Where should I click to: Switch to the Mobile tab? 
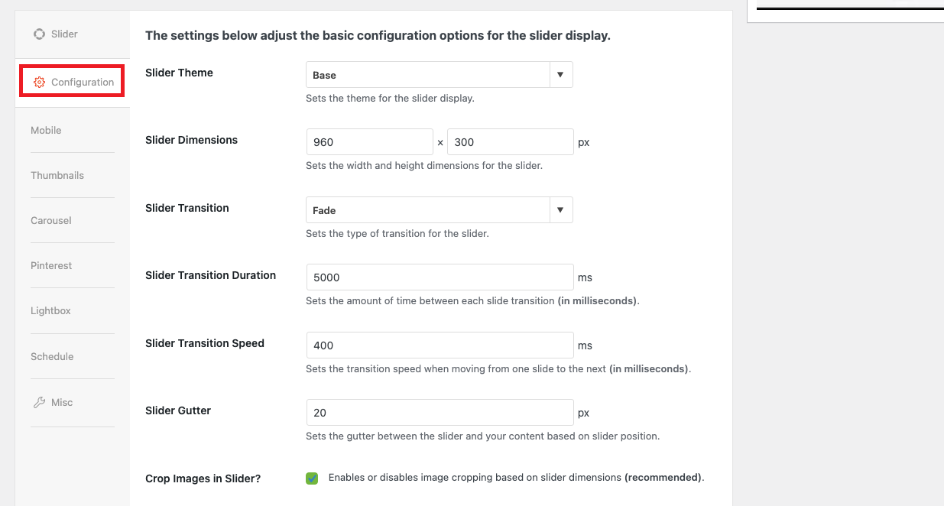46,130
